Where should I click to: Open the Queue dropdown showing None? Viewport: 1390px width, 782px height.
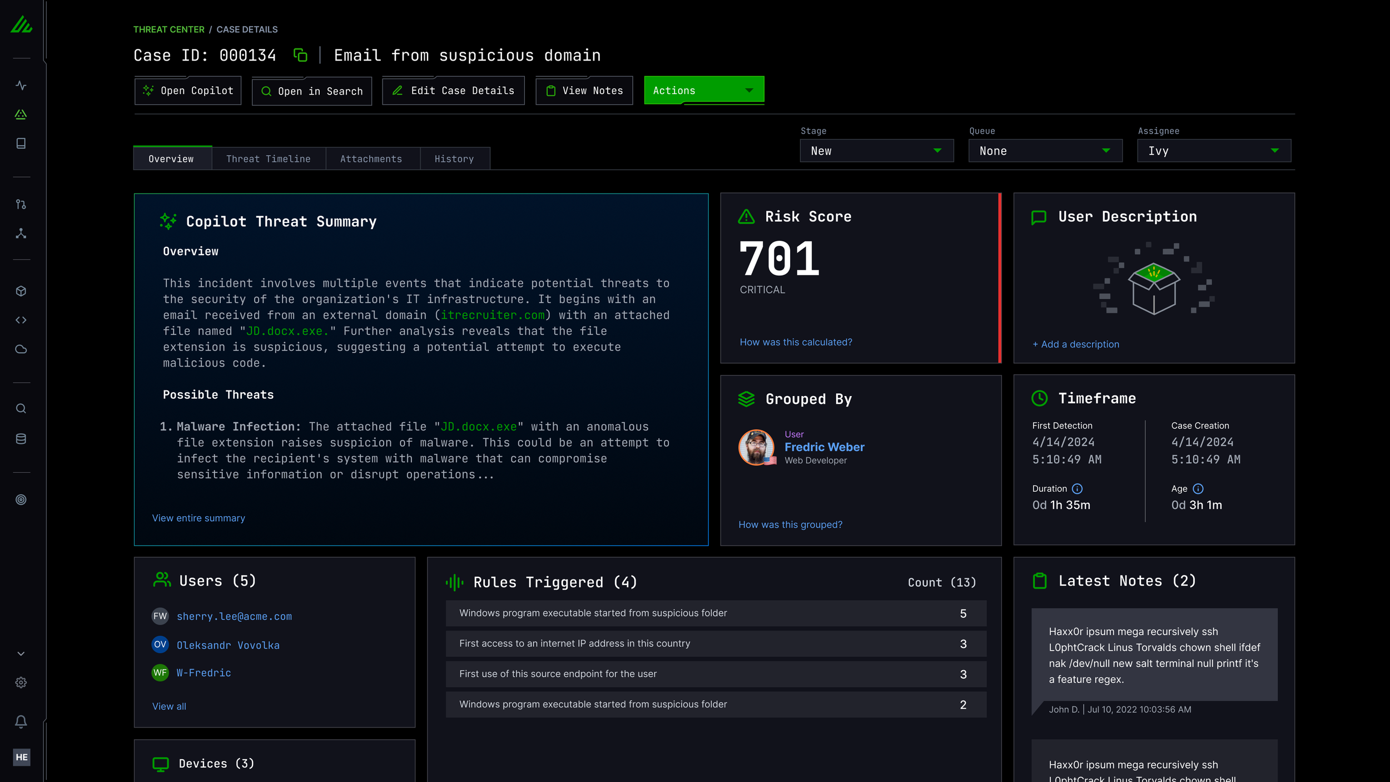click(x=1045, y=150)
